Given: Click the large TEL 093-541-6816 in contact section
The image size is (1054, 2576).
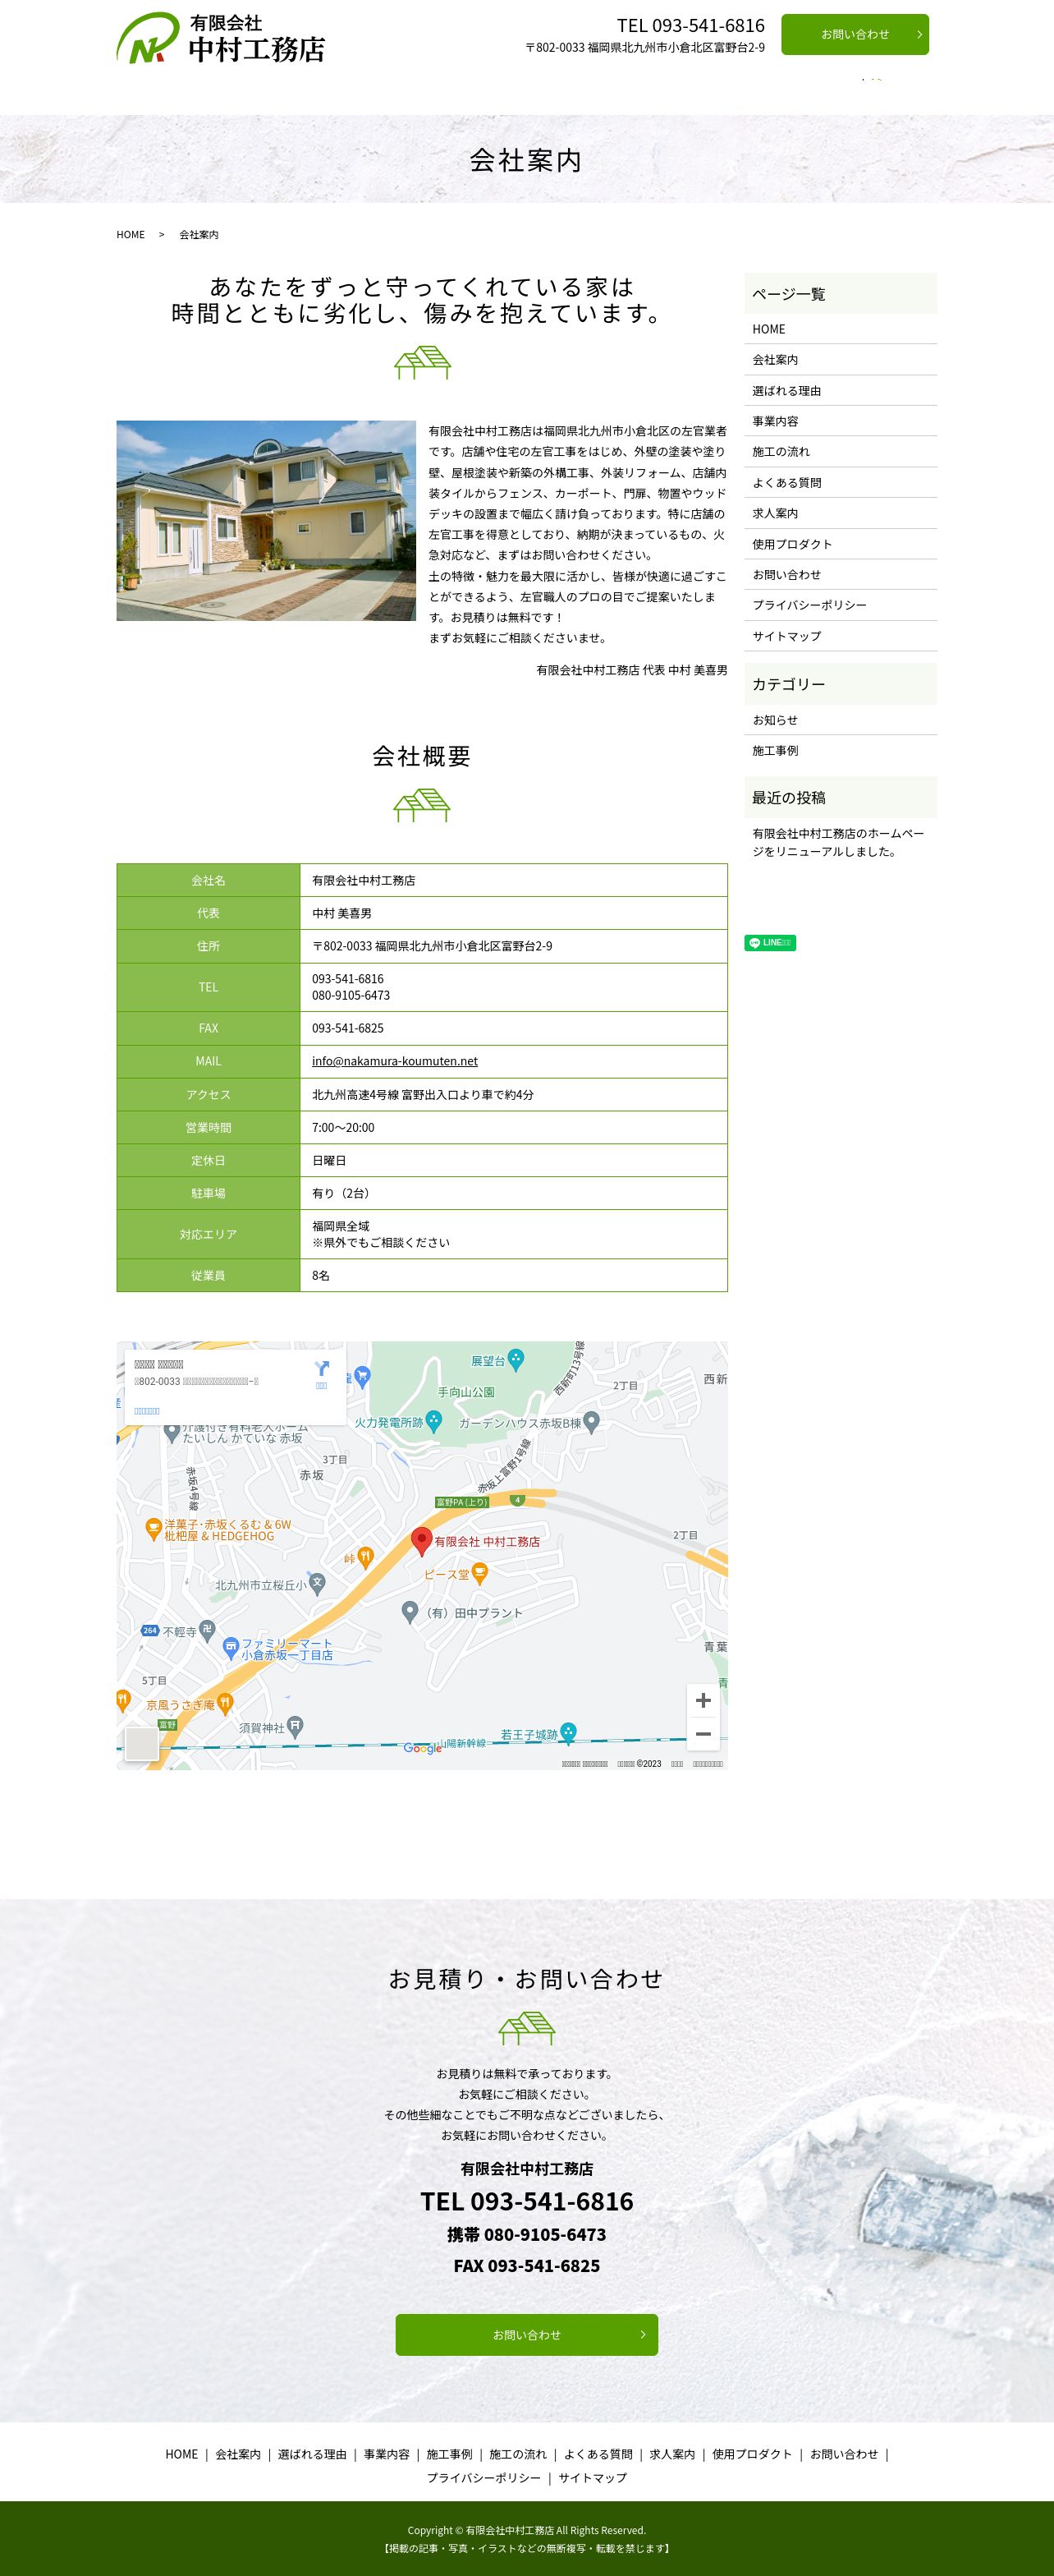Looking at the screenshot, I should click(526, 2201).
